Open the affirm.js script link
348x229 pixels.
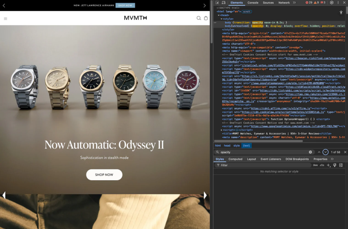point(280,108)
